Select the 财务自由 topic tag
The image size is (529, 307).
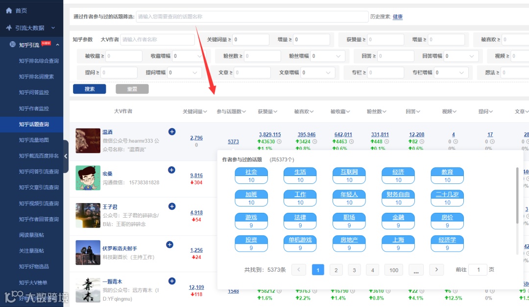tap(398, 198)
